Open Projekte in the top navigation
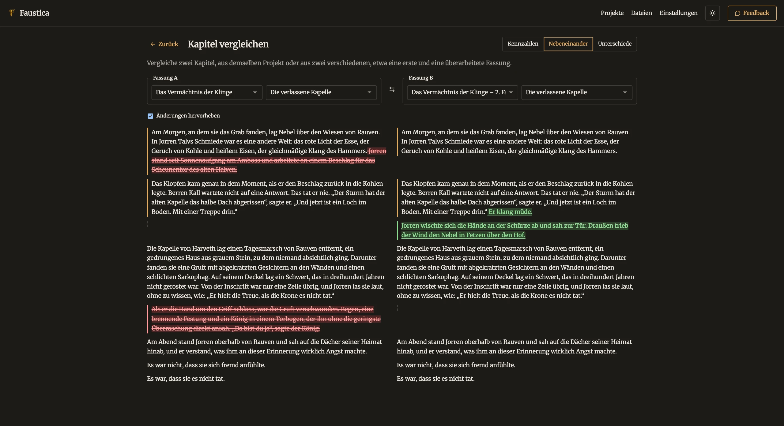The image size is (784, 426). pos(612,13)
